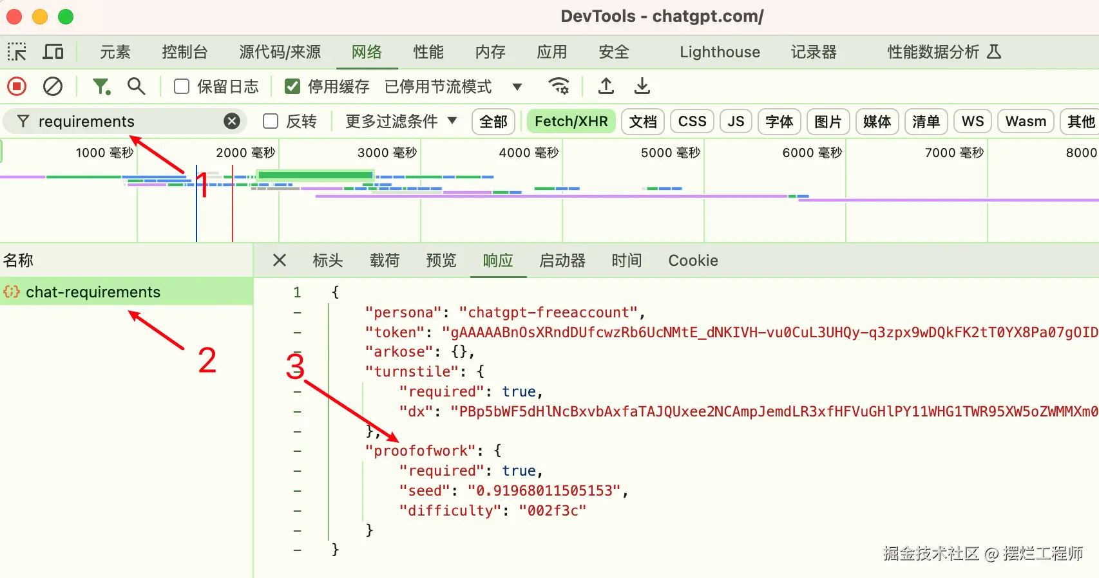This screenshot has width=1099, height=578.
Task: Switch to the 预览 tab
Action: [x=441, y=260]
